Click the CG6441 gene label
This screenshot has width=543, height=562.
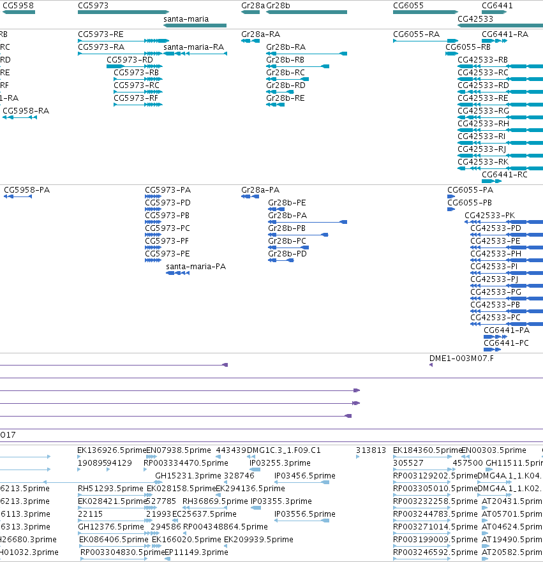pyautogui.click(x=497, y=6)
